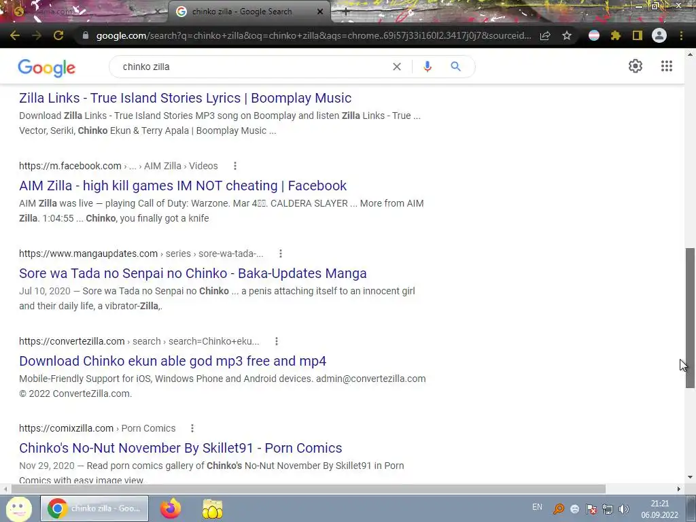Click the share page icon in address bar
The height and width of the screenshot is (522, 696).
click(x=545, y=35)
